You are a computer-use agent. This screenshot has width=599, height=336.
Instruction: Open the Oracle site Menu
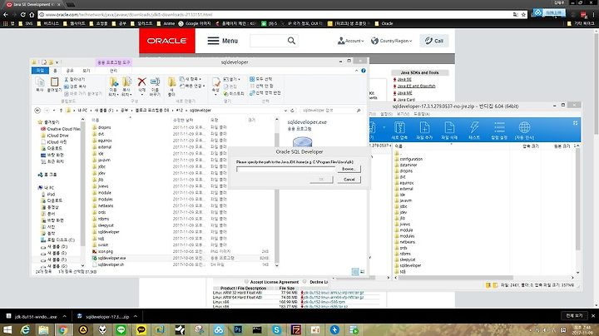pyautogui.click(x=223, y=41)
